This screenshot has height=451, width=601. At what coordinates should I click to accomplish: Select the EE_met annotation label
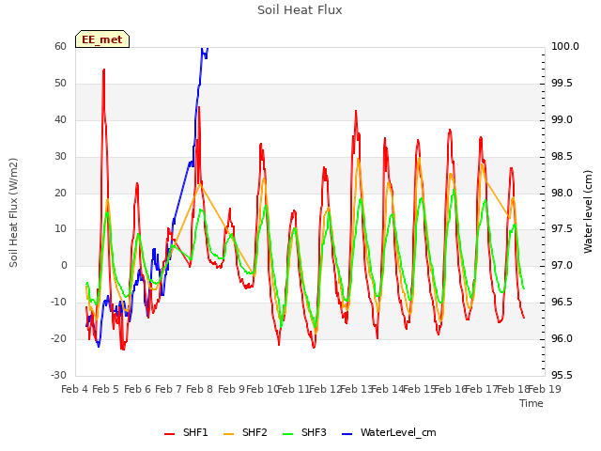(102, 39)
